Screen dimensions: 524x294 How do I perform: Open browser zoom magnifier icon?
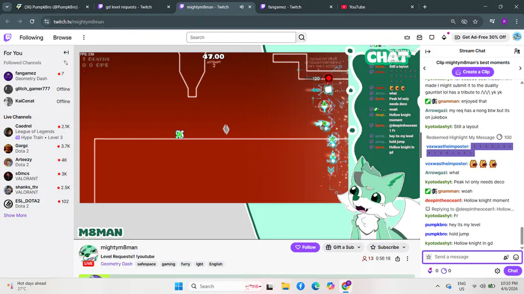click(x=453, y=21)
